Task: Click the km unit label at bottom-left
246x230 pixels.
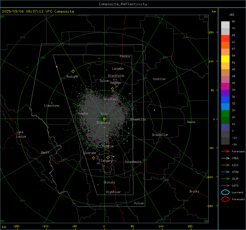Action: [4, 227]
